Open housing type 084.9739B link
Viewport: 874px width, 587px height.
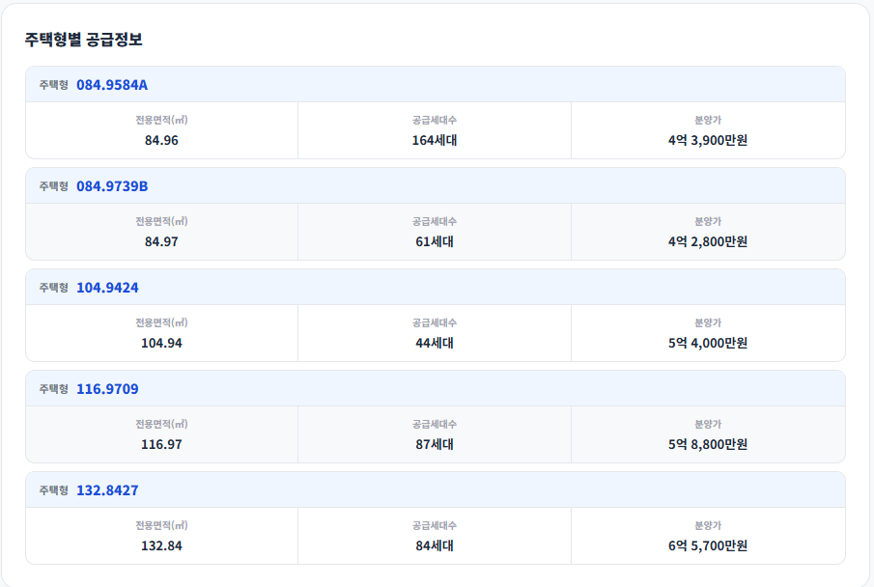coord(112,186)
